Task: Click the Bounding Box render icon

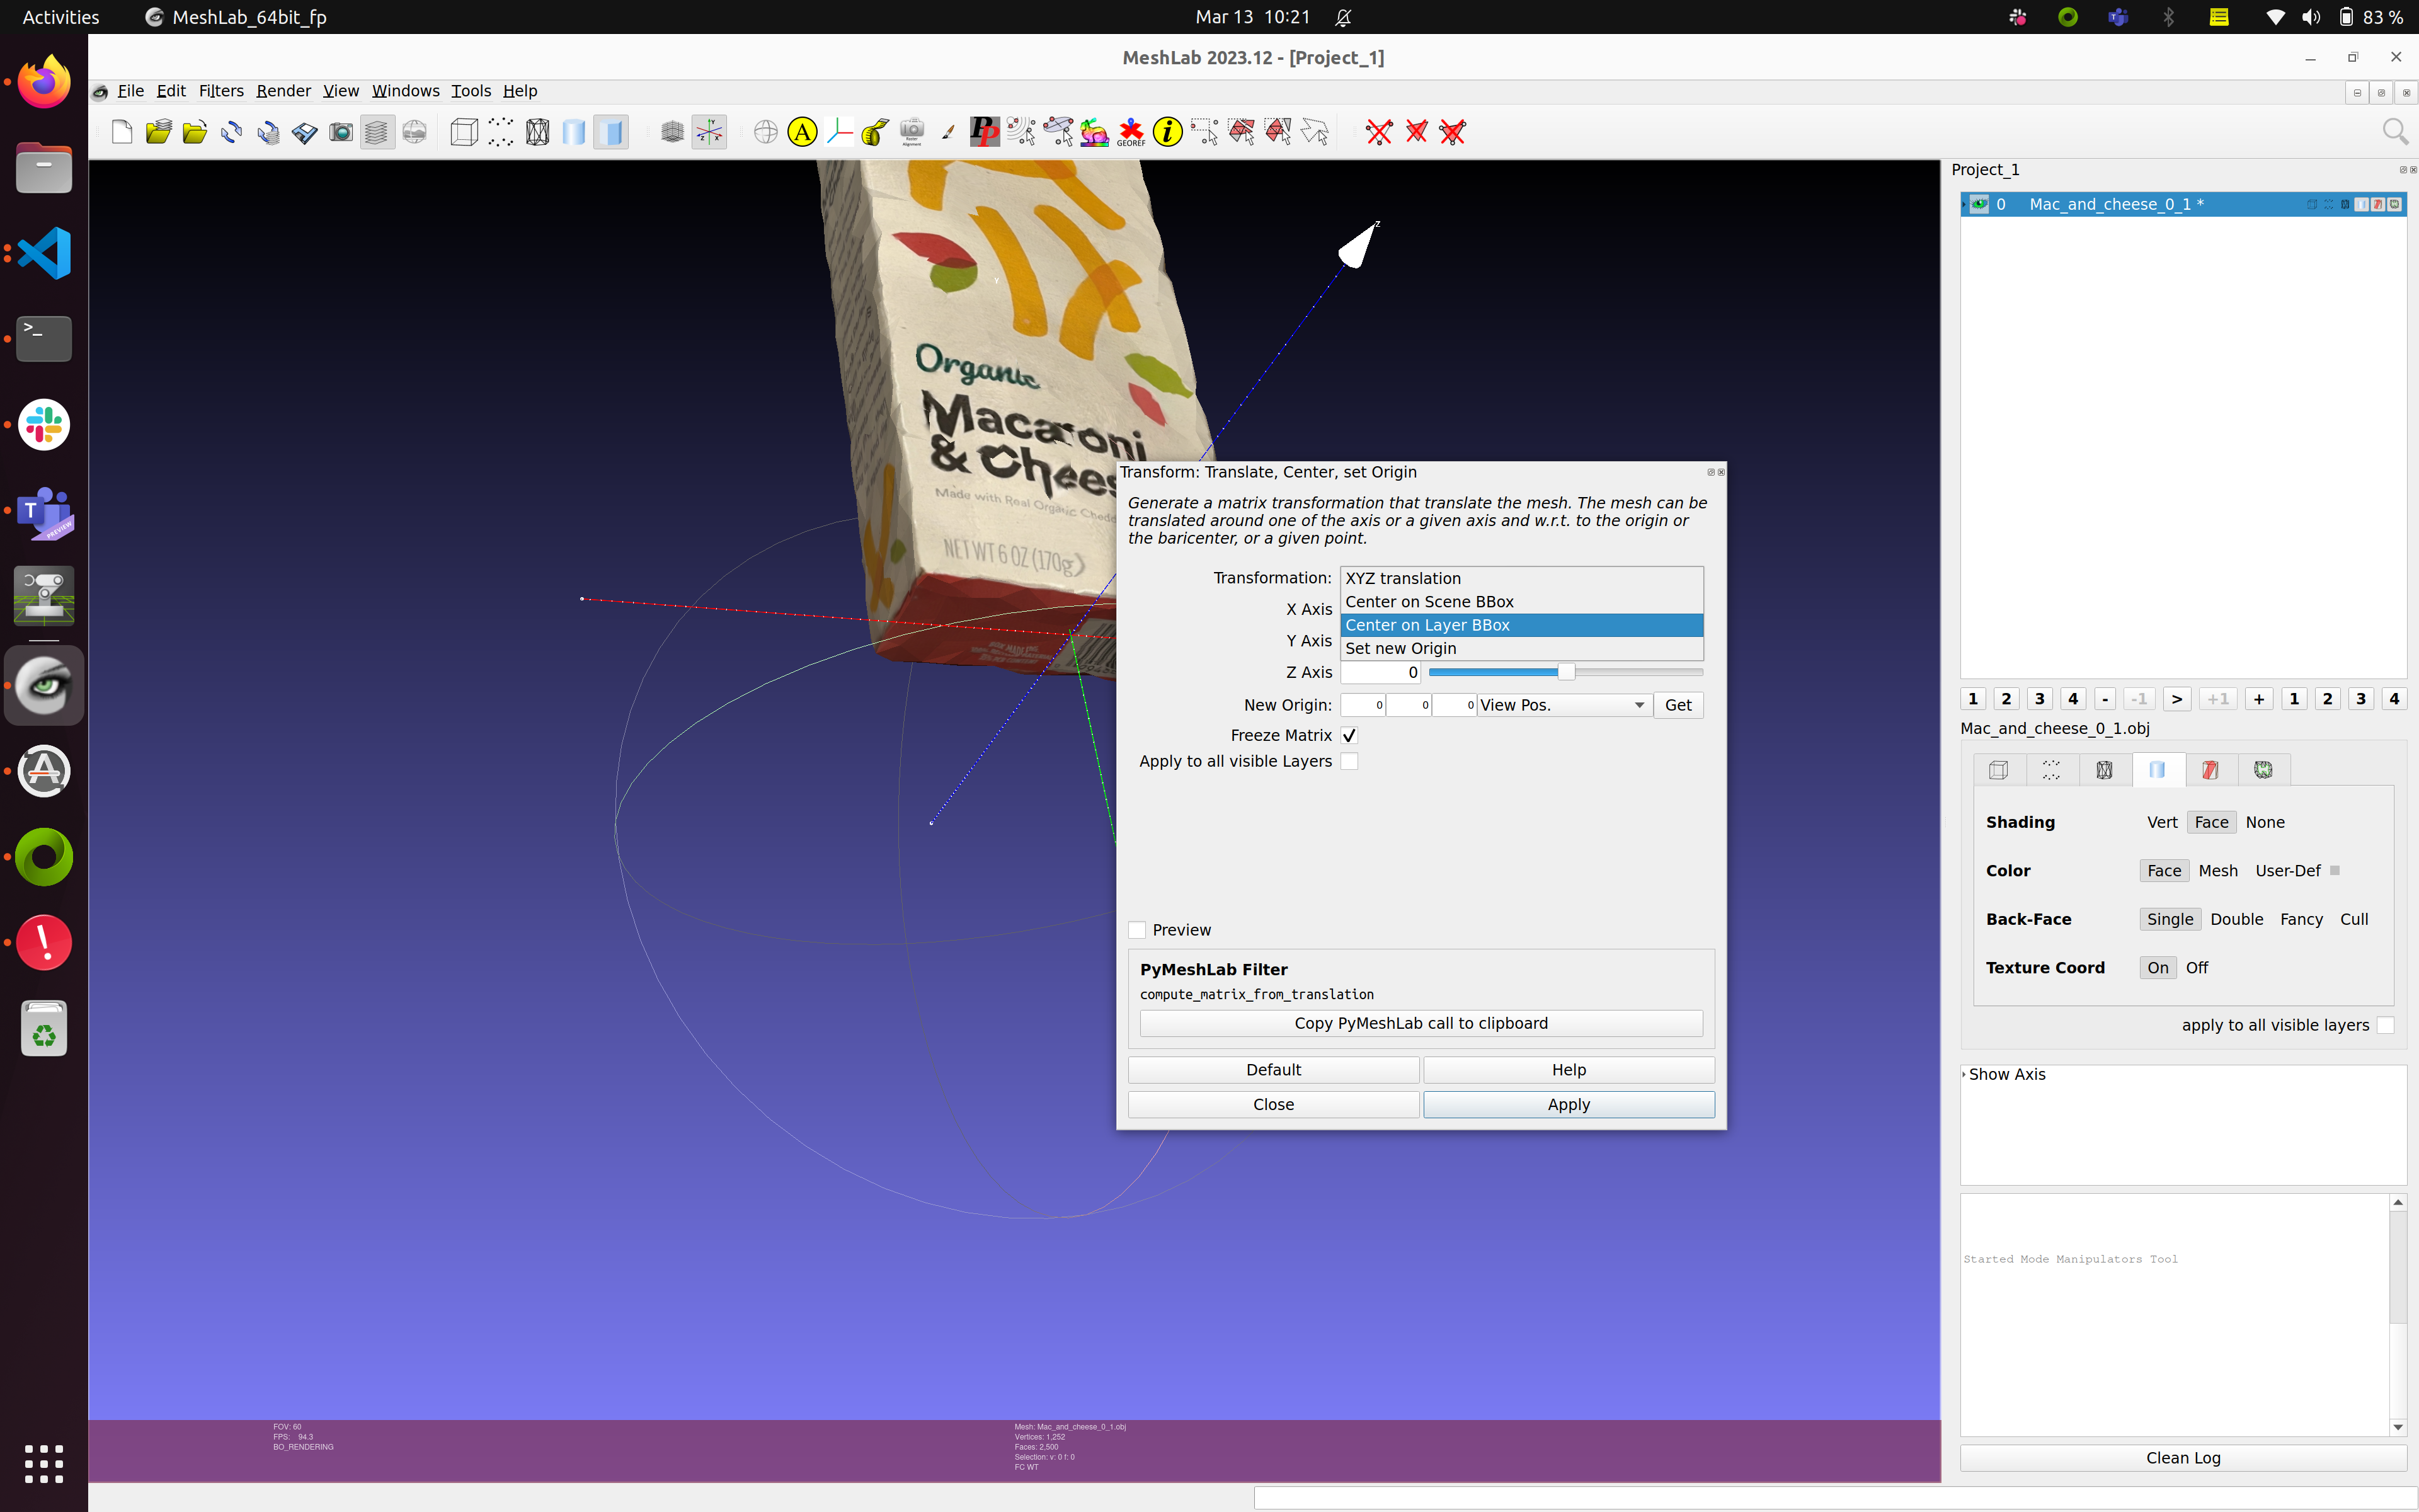Action: (464, 132)
